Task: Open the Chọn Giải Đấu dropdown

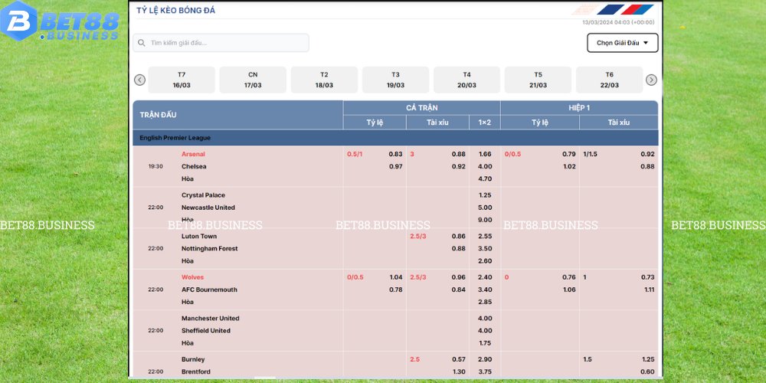Action: click(x=622, y=43)
